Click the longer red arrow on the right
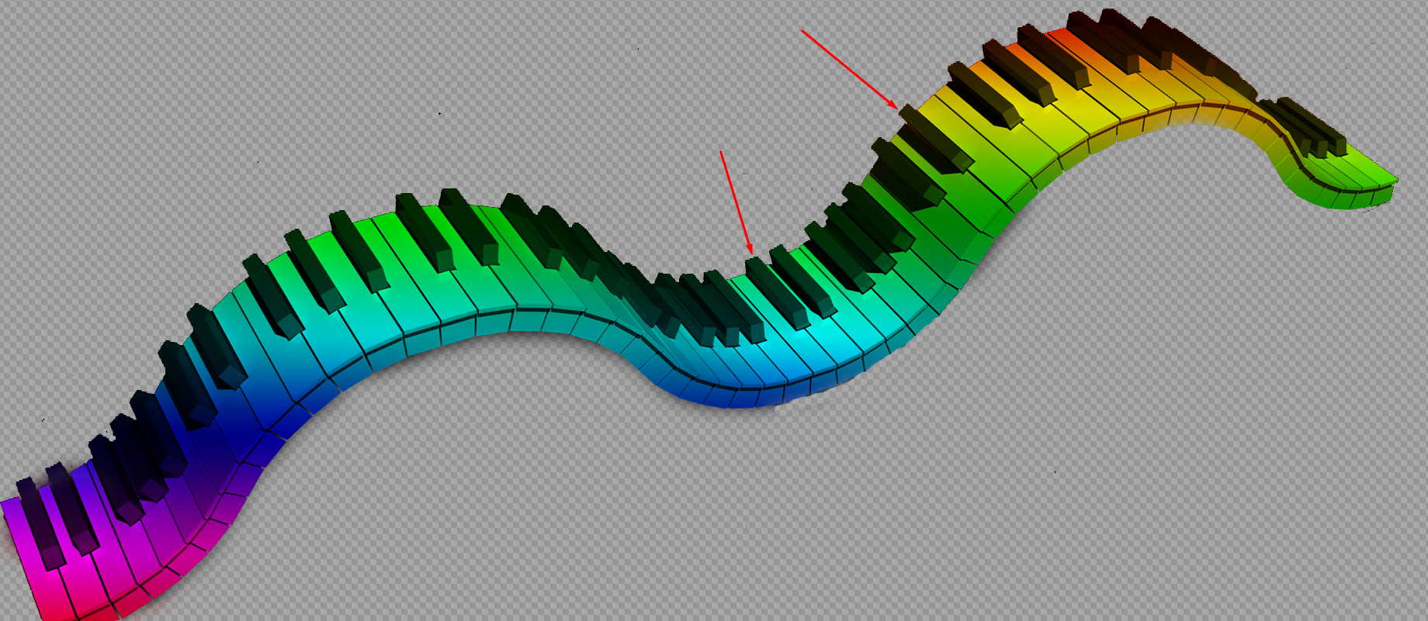 coord(849,68)
